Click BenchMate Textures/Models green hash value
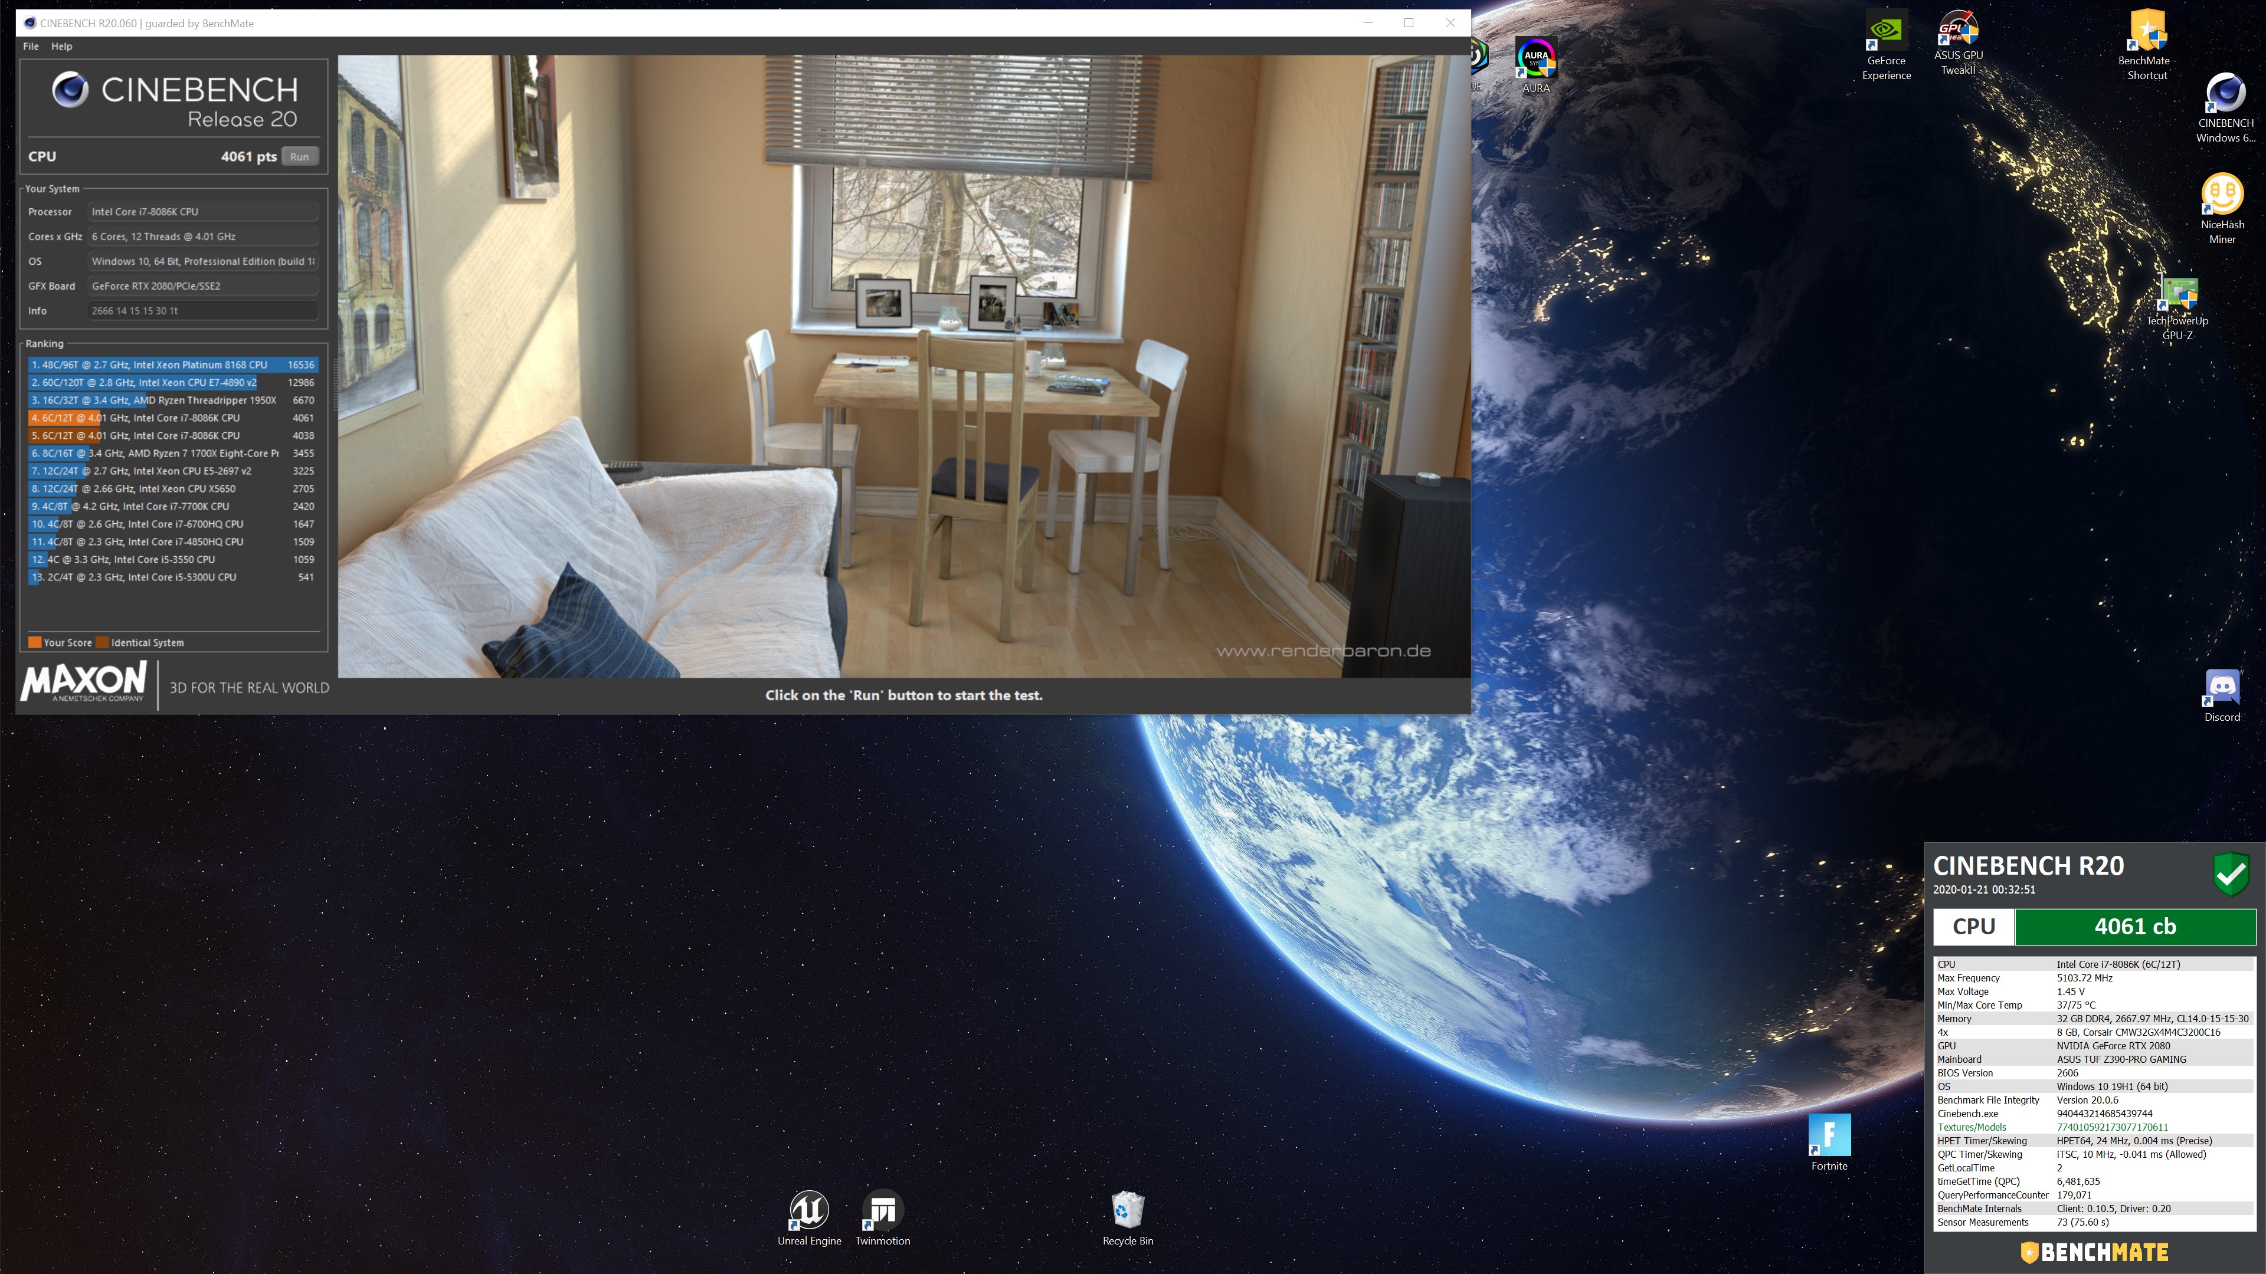2266x1274 pixels. click(x=2112, y=1127)
